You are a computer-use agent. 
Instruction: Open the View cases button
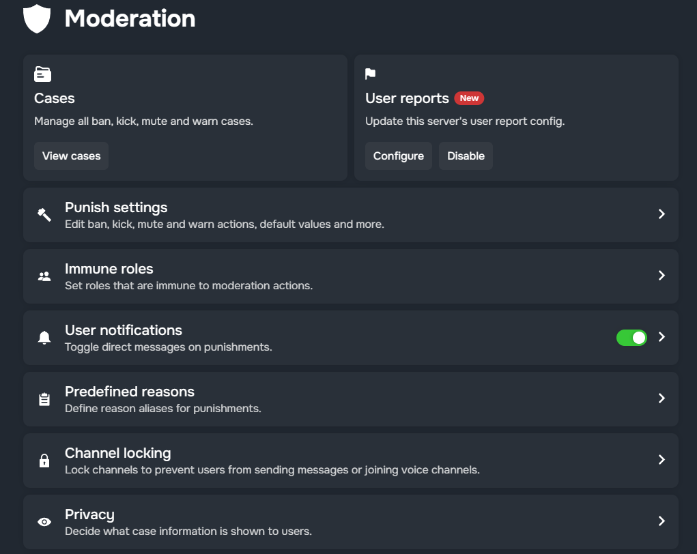[x=71, y=156]
